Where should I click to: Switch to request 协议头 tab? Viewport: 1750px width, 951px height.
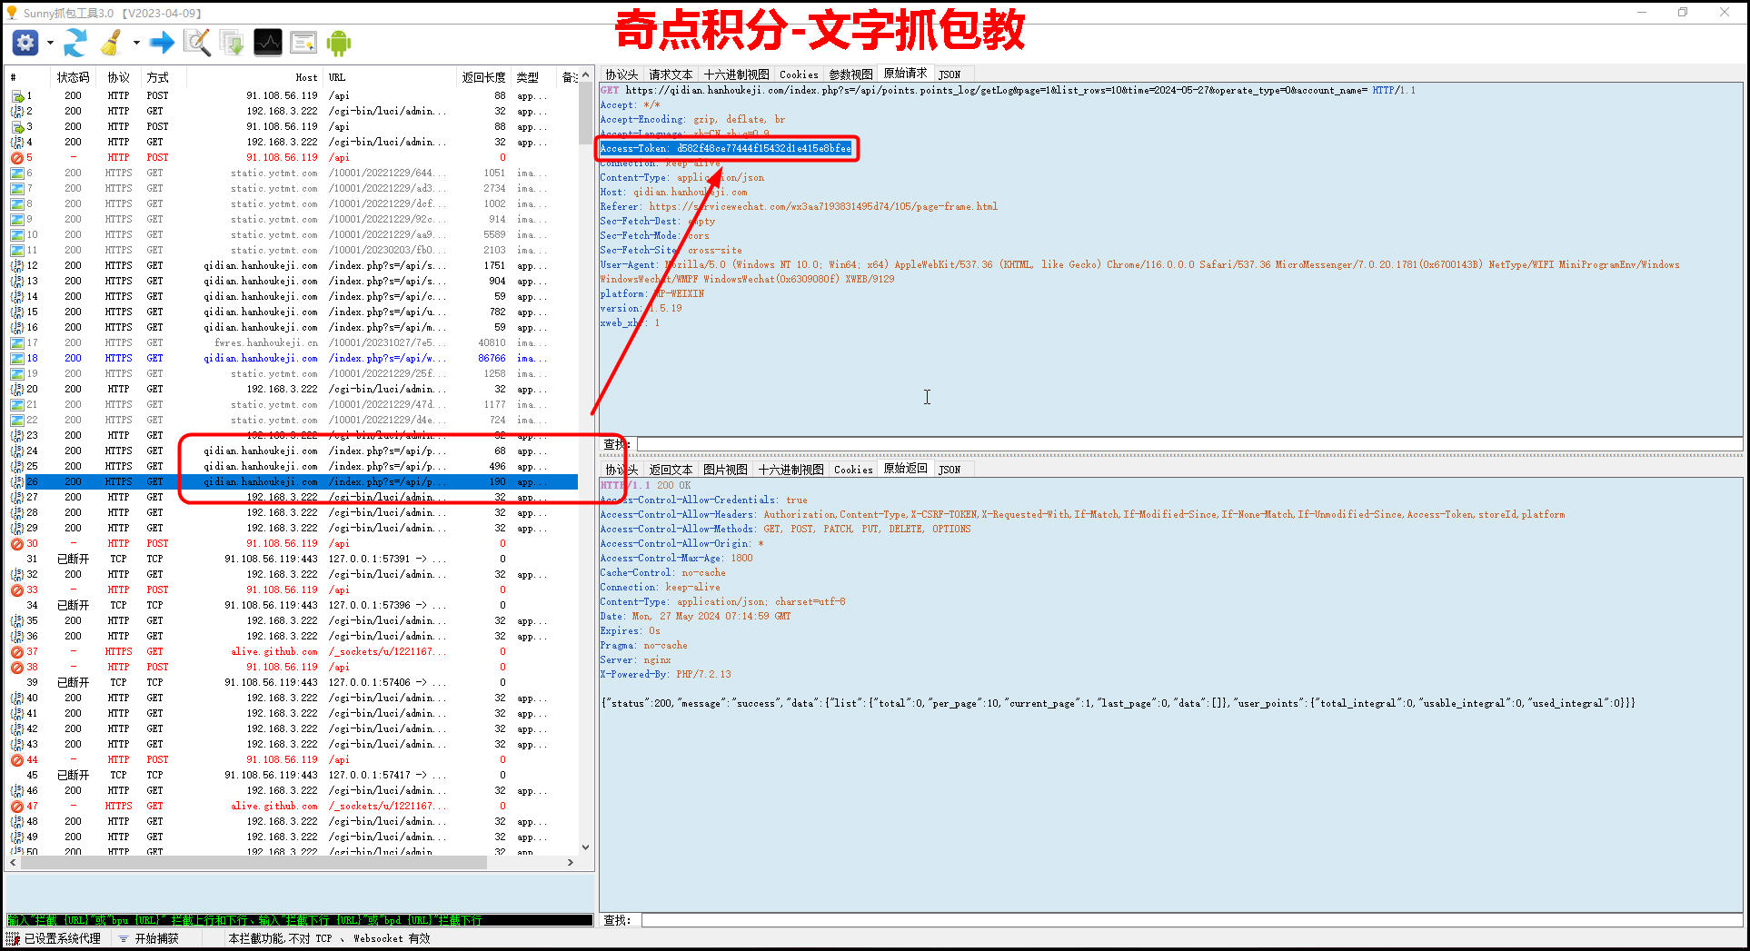tap(621, 74)
